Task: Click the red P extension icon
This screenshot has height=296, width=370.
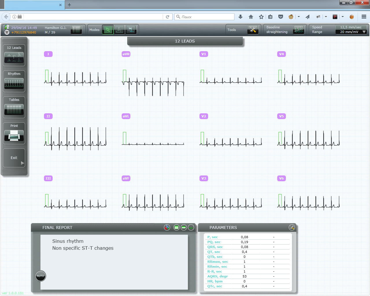Action: tap(335, 17)
